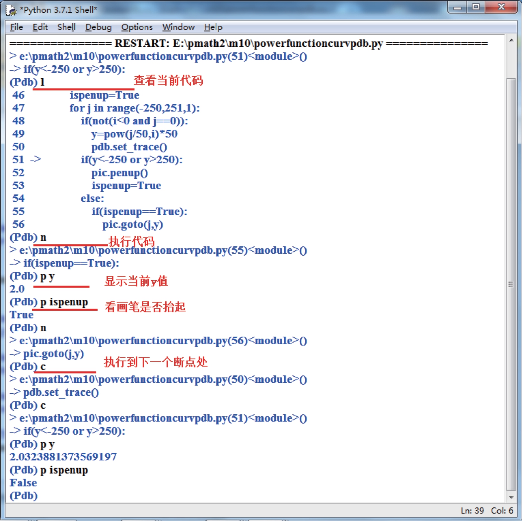Screen dimensions: 522x521
Task: Minimize the Python Shell window
Action: (458, 7)
